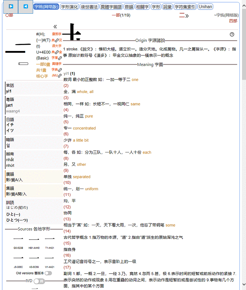246x290 pixels.
Task: Select the 字统(网络版) tab
Action: tap(46, 7)
